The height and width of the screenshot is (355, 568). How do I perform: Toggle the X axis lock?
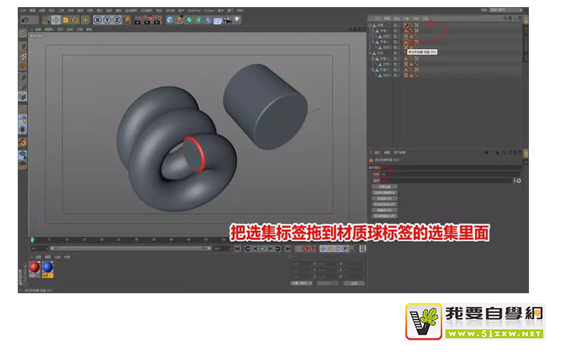click(x=97, y=20)
